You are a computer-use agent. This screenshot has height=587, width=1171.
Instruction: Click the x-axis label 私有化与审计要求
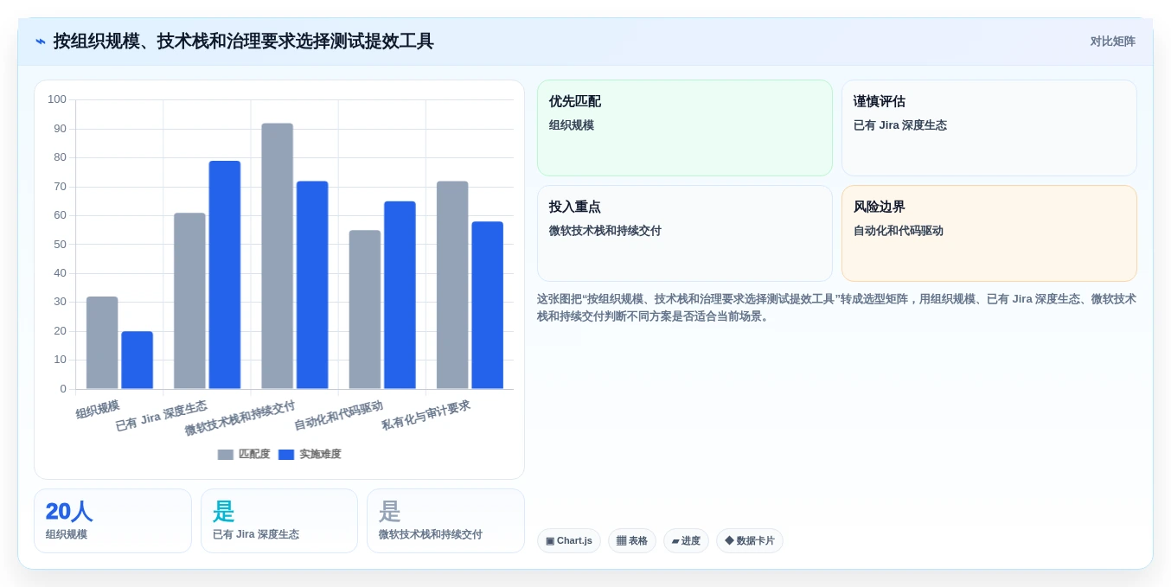426,416
